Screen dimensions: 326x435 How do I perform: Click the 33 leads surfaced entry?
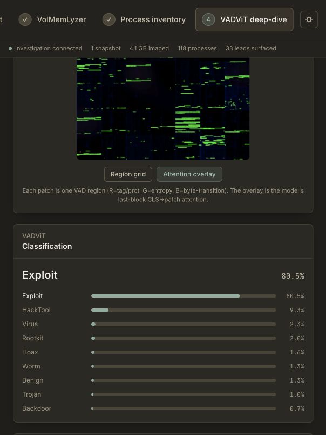251,48
